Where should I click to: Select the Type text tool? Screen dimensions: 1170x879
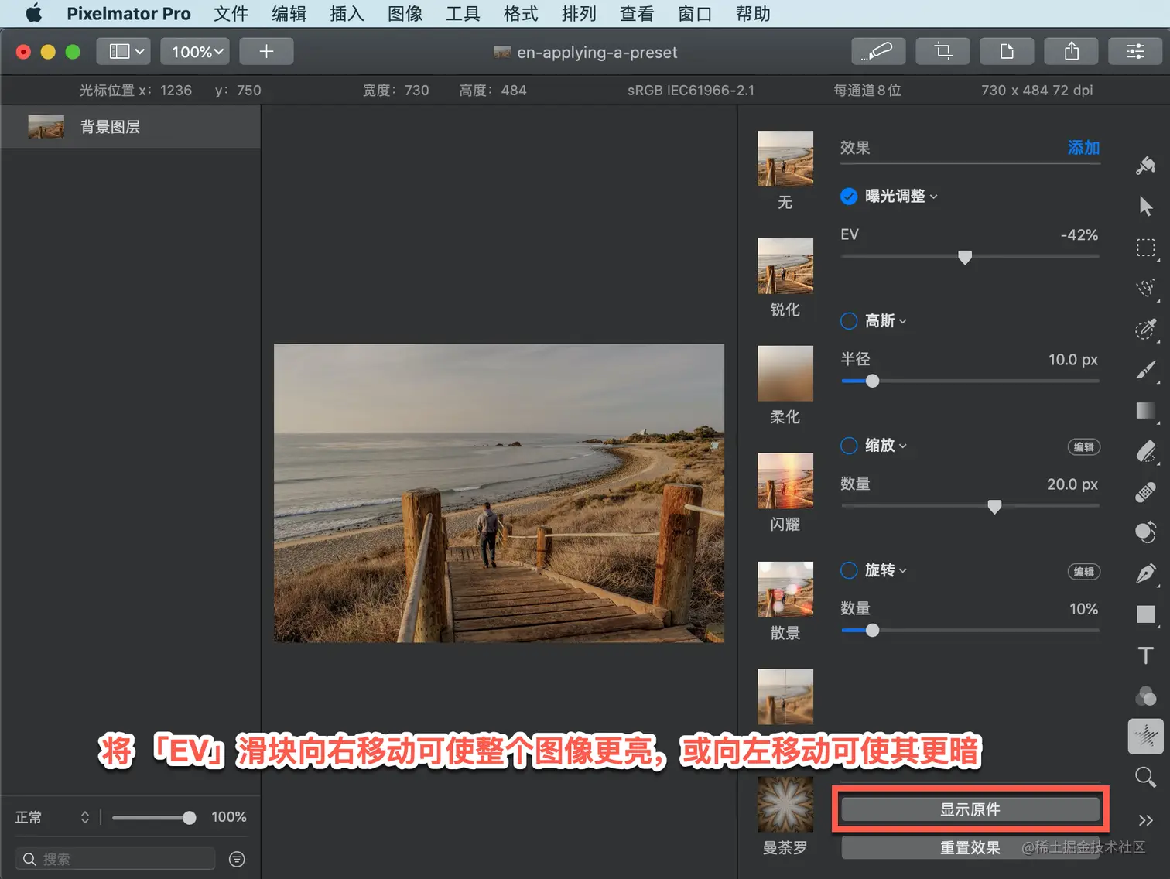tap(1146, 655)
